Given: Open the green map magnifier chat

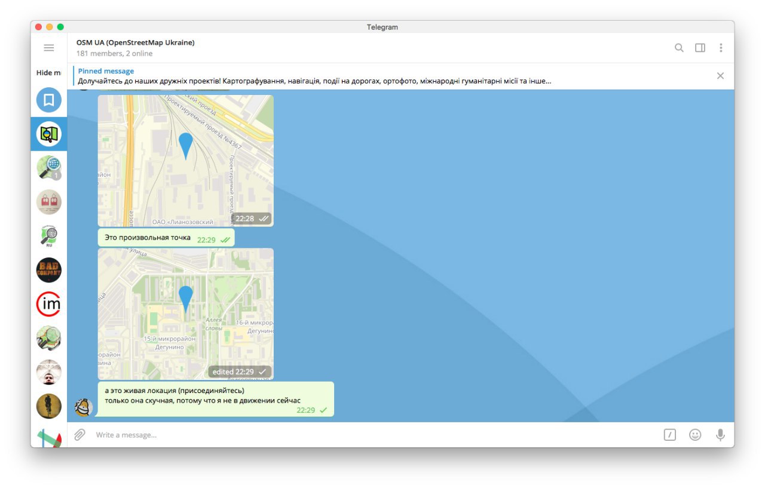Looking at the screenshot, I should (49, 338).
